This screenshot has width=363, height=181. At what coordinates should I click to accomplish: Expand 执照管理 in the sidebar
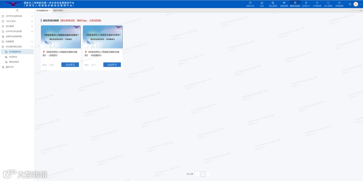click(x=17, y=42)
